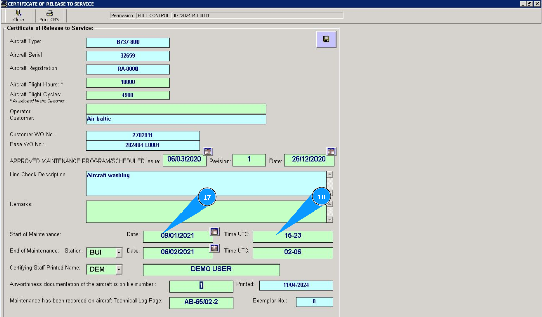
Task: Click the empty Operator field
Action: click(x=176, y=109)
